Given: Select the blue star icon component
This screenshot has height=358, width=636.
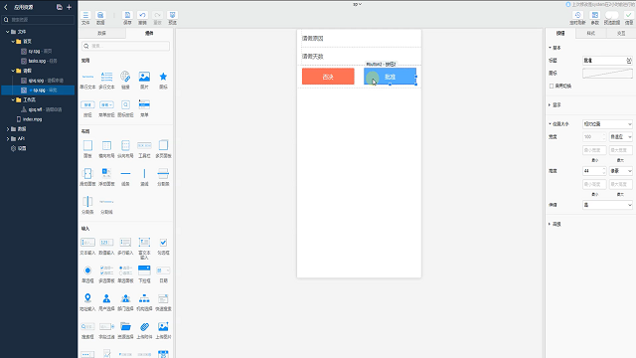Looking at the screenshot, I should coord(163,77).
